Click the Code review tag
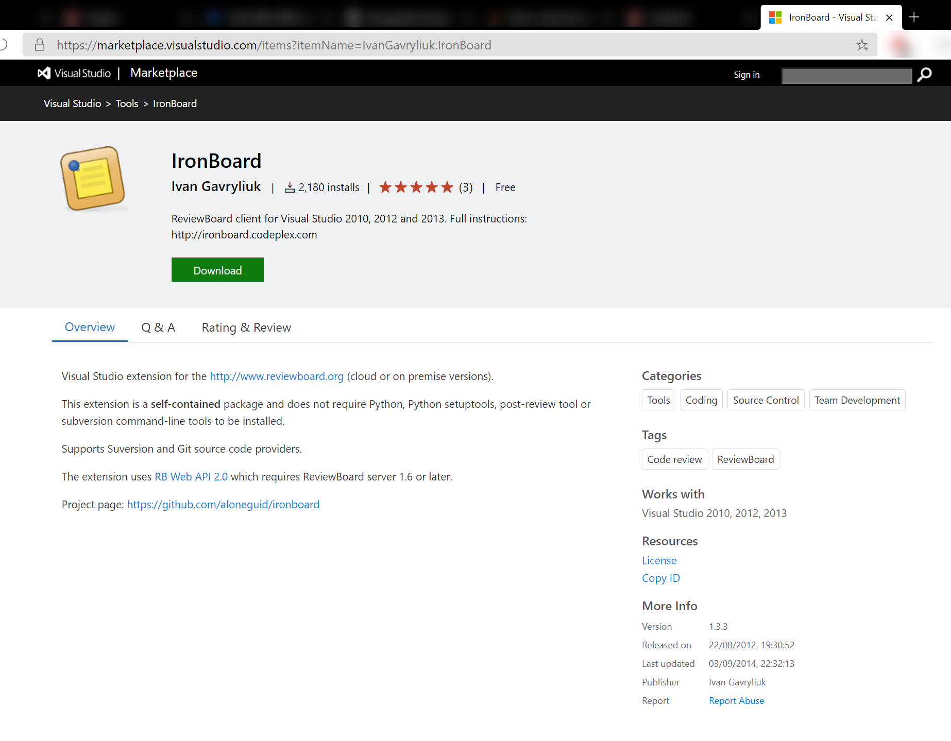 [x=674, y=459]
